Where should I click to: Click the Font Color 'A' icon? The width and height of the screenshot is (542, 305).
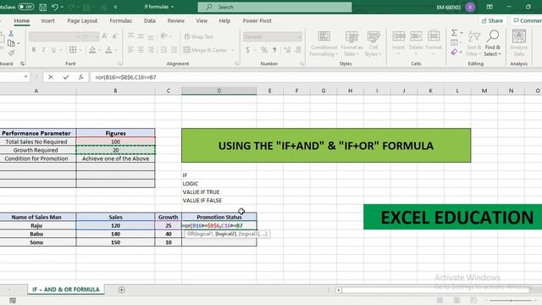(108, 50)
